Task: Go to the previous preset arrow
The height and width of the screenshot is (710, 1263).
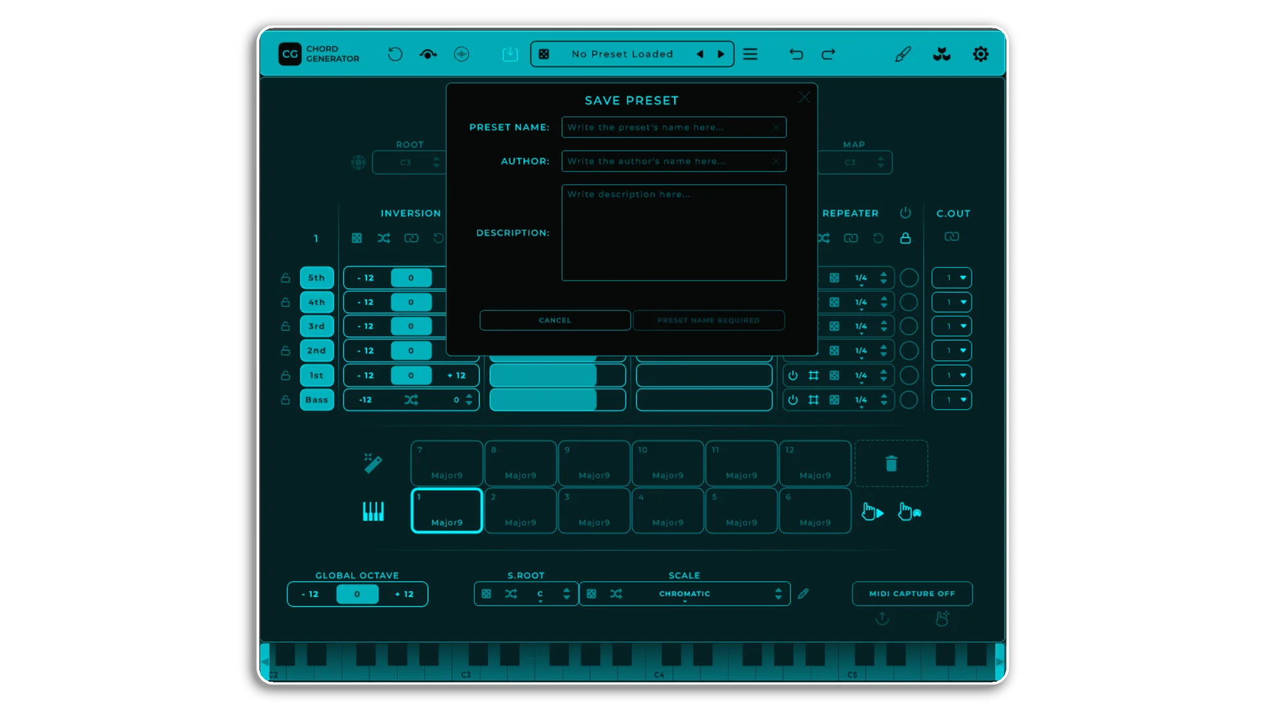Action: tap(700, 54)
